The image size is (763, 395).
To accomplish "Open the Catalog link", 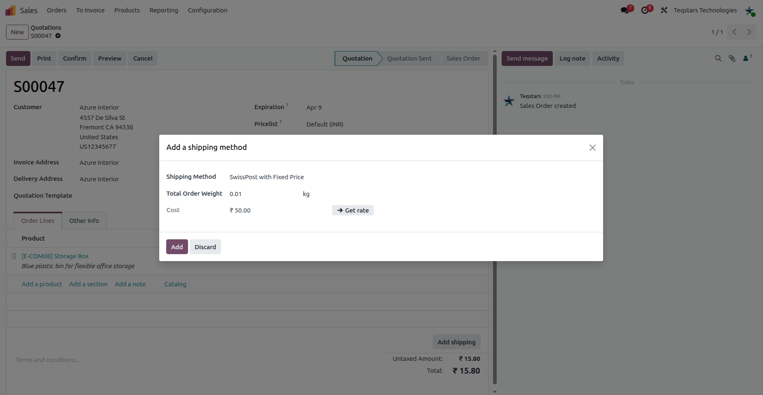I will [x=175, y=284].
